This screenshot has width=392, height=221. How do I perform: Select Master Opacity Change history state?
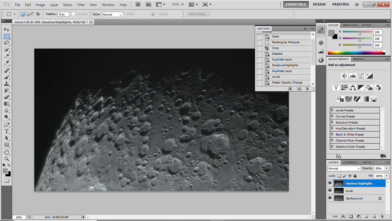click(x=287, y=83)
